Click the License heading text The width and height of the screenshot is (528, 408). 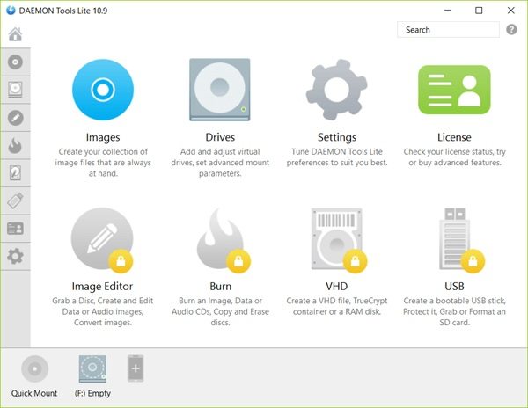454,137
